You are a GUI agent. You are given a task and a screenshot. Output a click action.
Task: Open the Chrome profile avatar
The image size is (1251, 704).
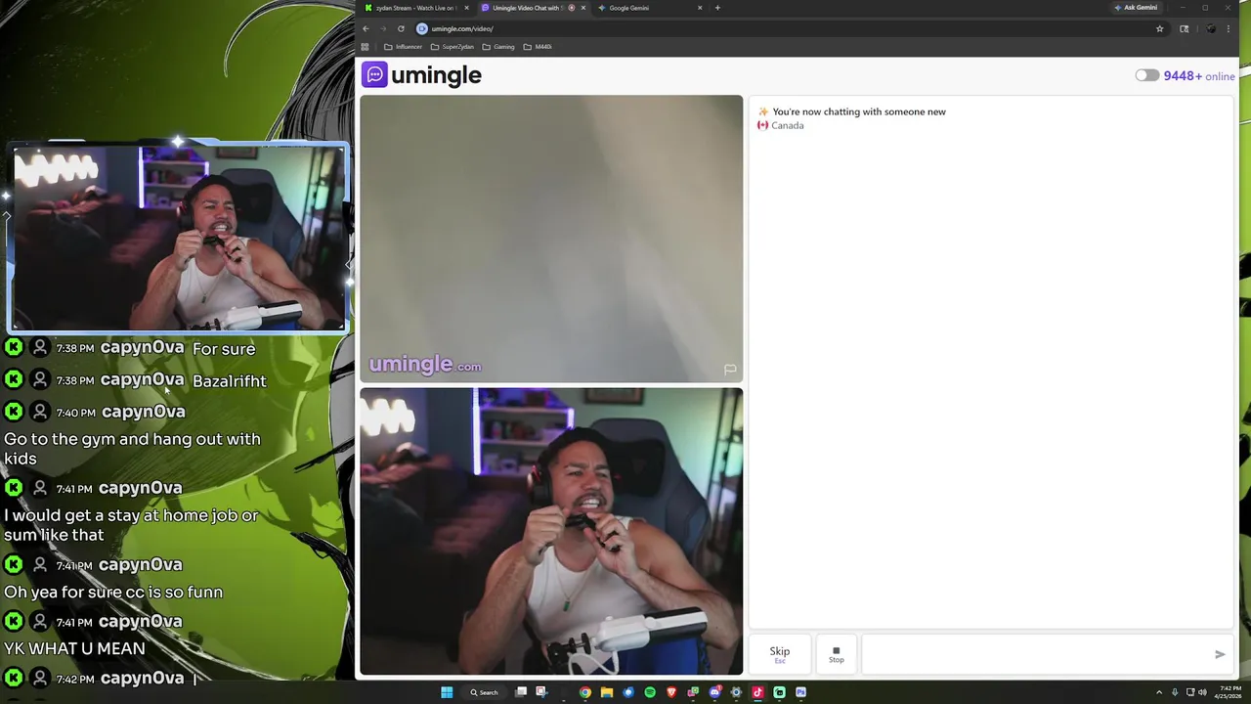1211,28
